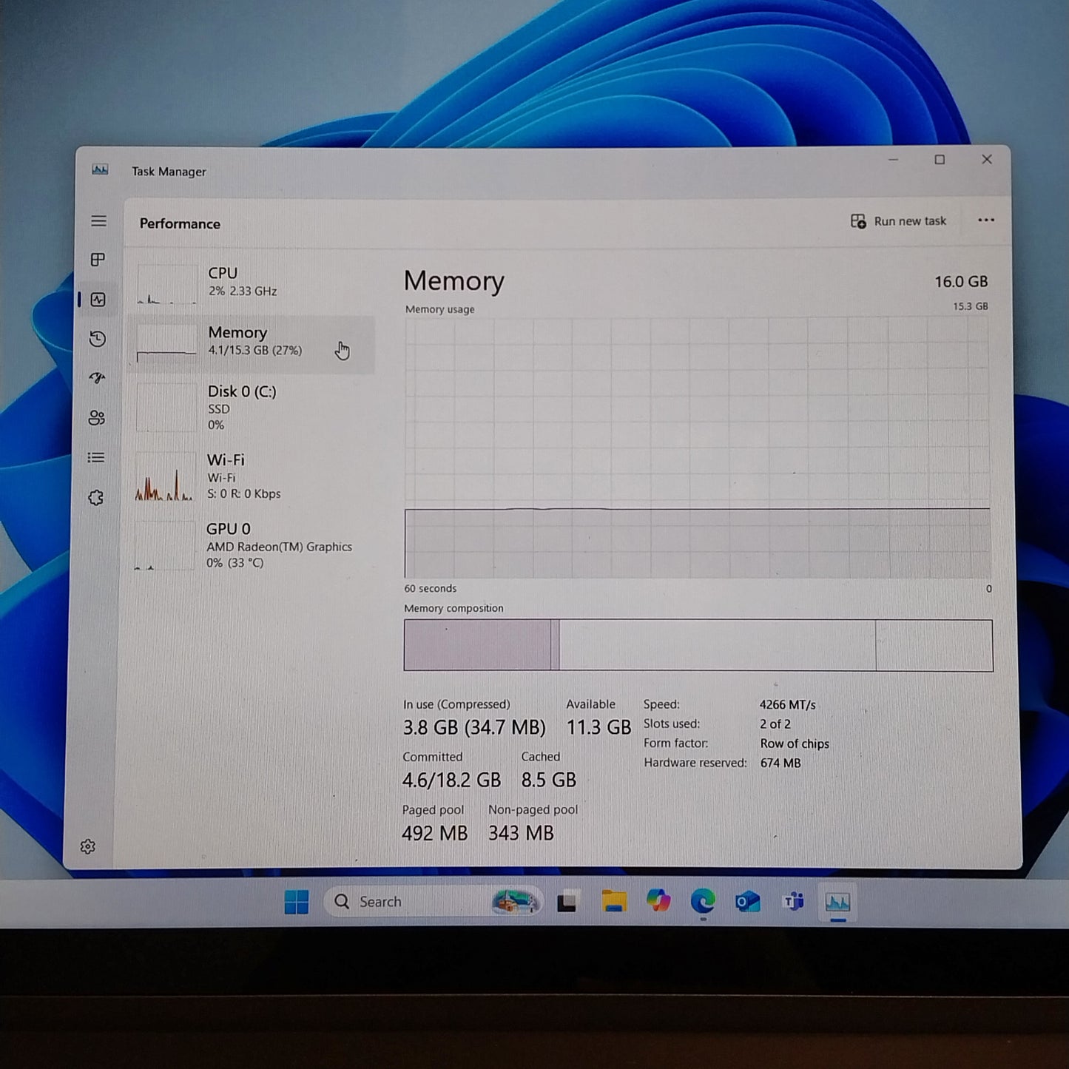The height and width of the screenshot is (1069, 1069).
Task: Open the App history page icon
Action: 97,339
